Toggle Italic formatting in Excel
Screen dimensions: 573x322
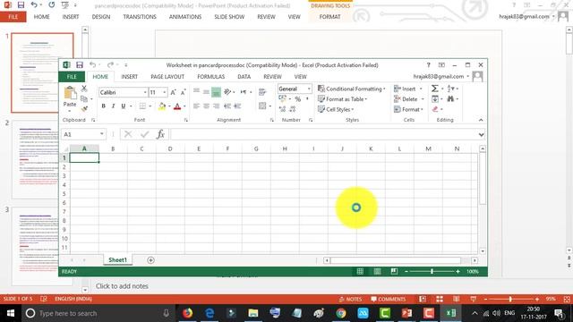114,106
